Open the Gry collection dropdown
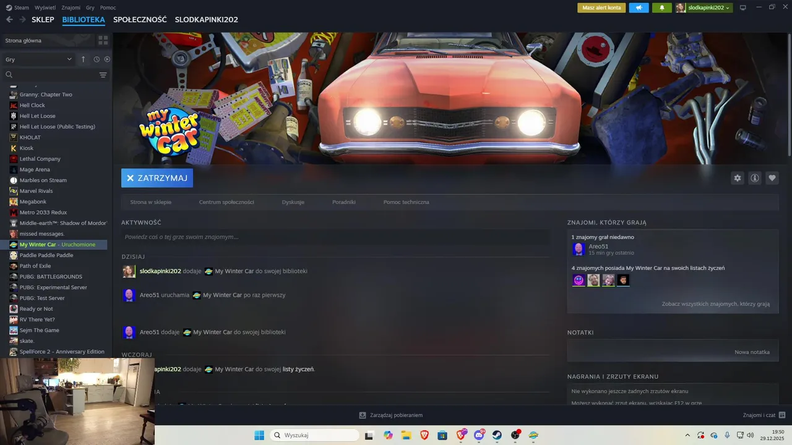This screenshot has width=792, height=445. pyautogui.click(x=39, y=59)
